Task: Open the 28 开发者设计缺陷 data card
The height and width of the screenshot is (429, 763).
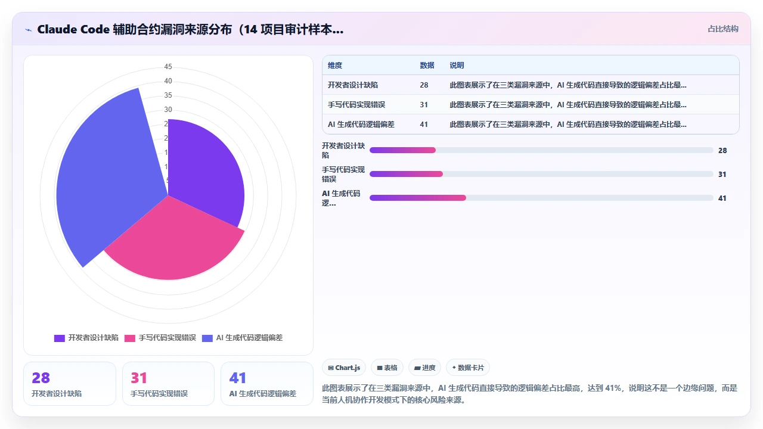Action: pos(70,384)
